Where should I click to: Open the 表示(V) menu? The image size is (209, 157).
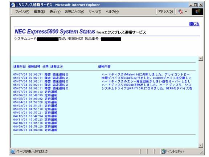55,12
